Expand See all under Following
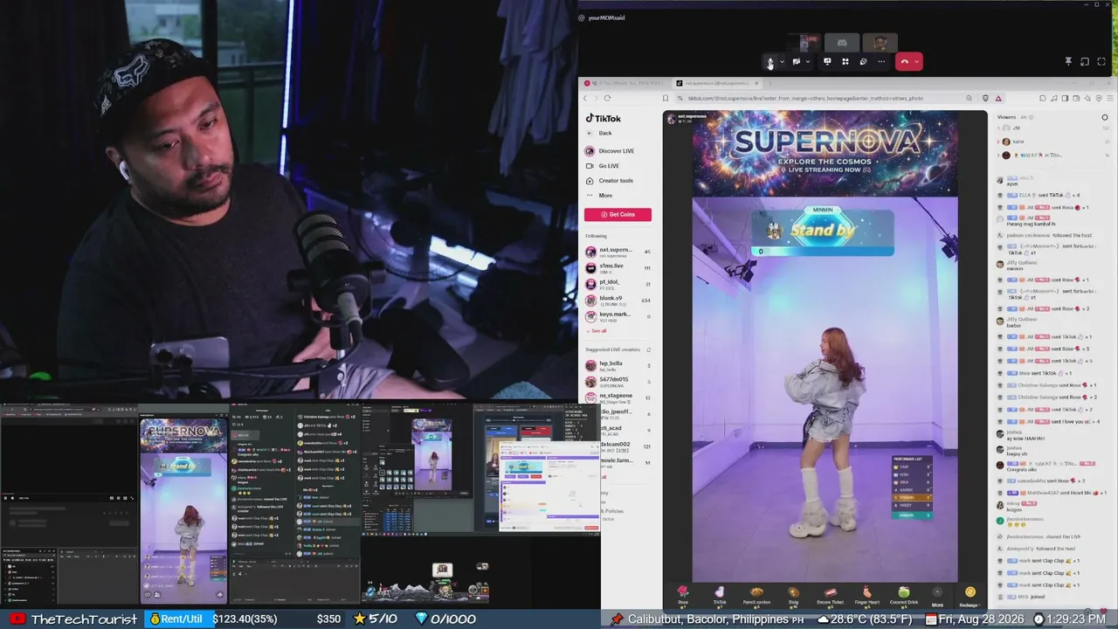Screen dimensions: 1118x629 pos(597,331)
